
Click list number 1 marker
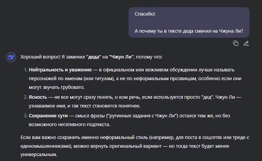click(x=25, y=70)
